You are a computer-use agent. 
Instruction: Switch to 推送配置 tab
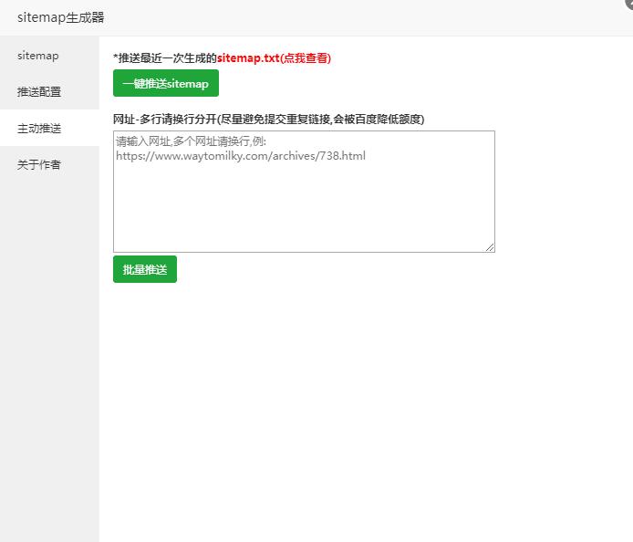click(x=49, y=91)
